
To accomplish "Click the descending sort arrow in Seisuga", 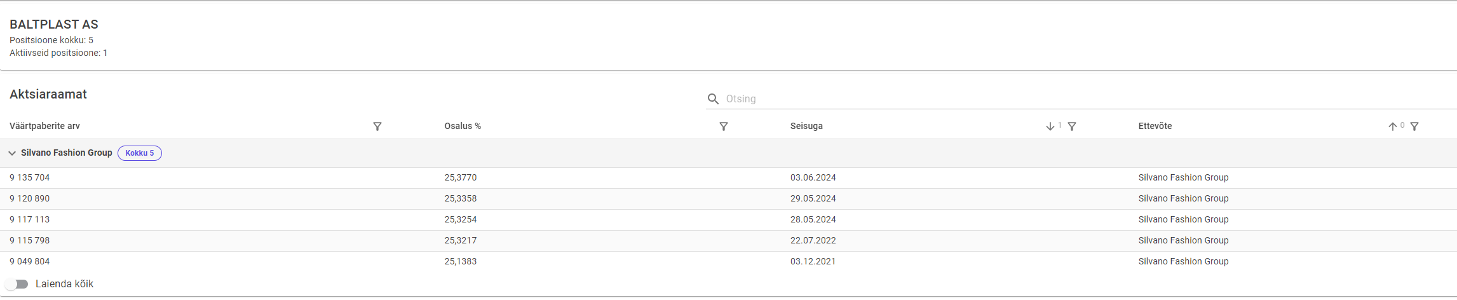I will click(1050, 126).
